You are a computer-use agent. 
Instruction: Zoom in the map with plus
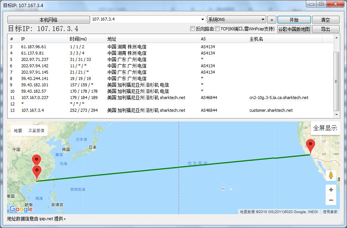coord(331,190)
